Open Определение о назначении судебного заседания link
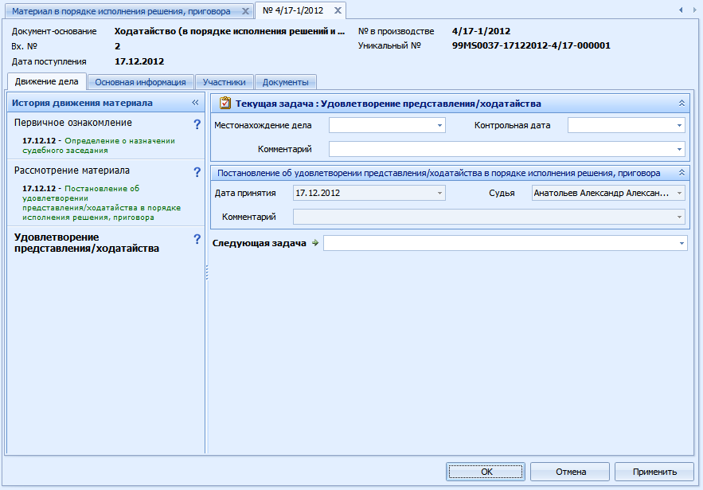 coord(99,145)
